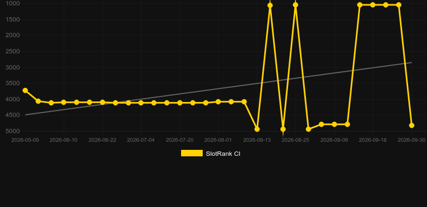Select the data point above 2026-07-20
This screenshot has width=427, height=207.
180,103
